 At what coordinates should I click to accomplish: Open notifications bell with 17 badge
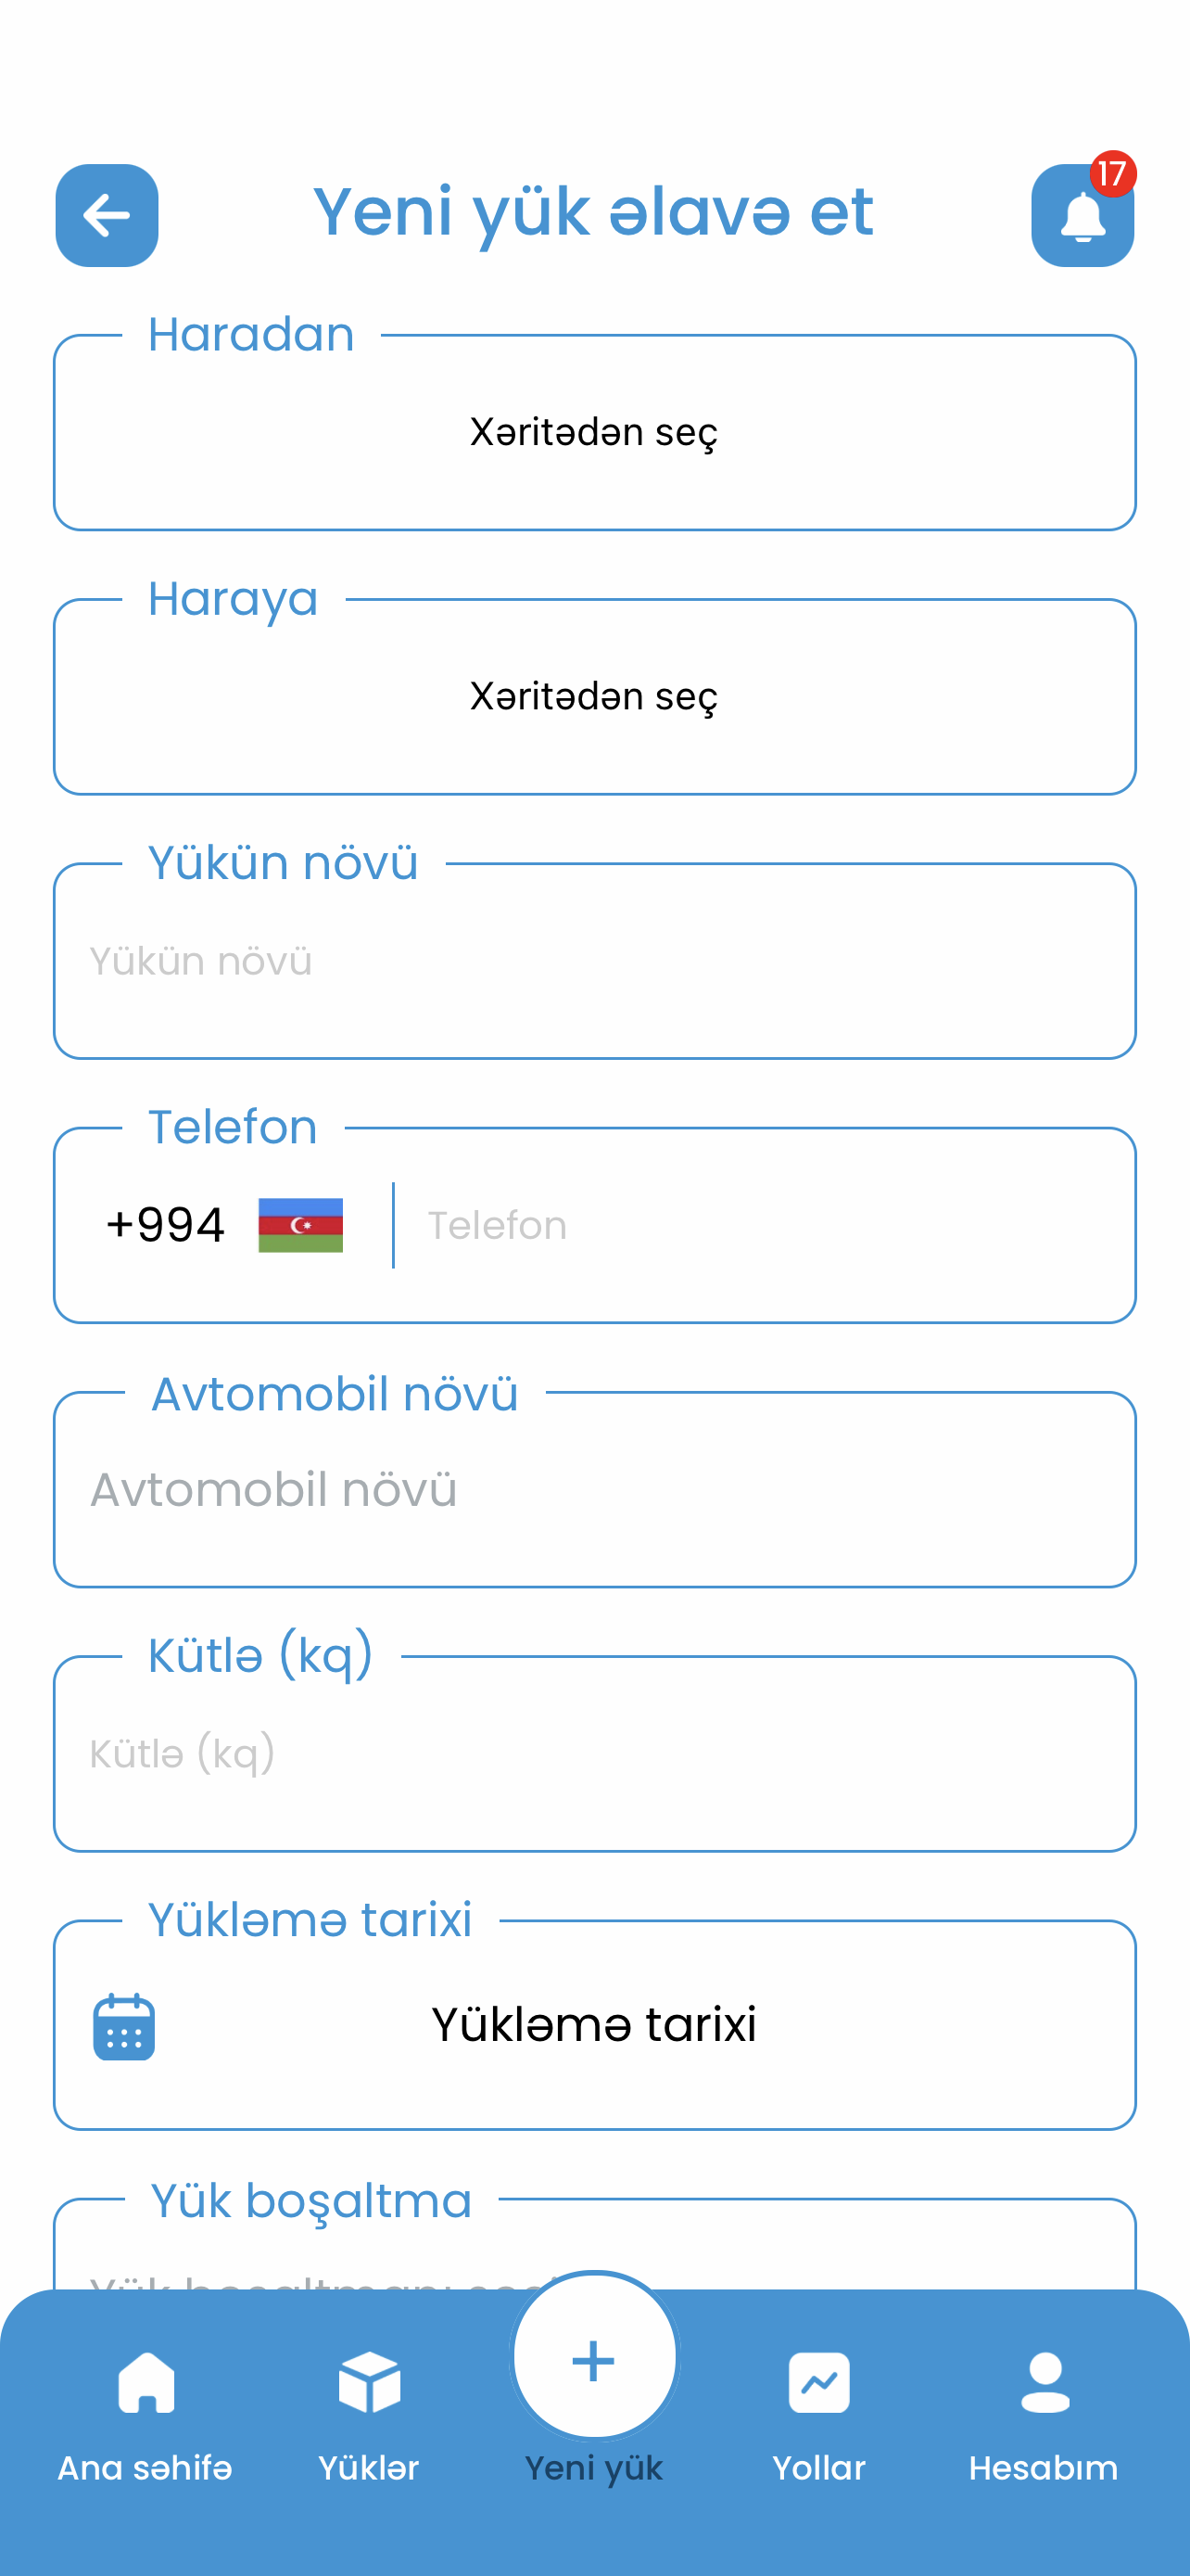coord(1082,215)
